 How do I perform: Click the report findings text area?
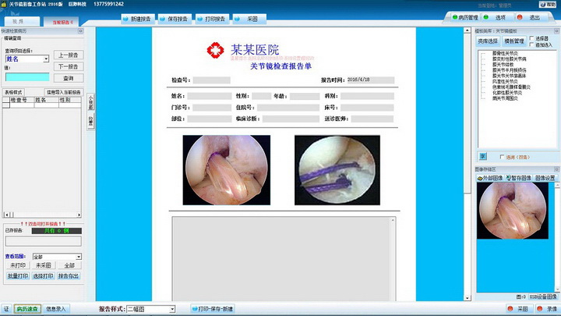(280, 259)
